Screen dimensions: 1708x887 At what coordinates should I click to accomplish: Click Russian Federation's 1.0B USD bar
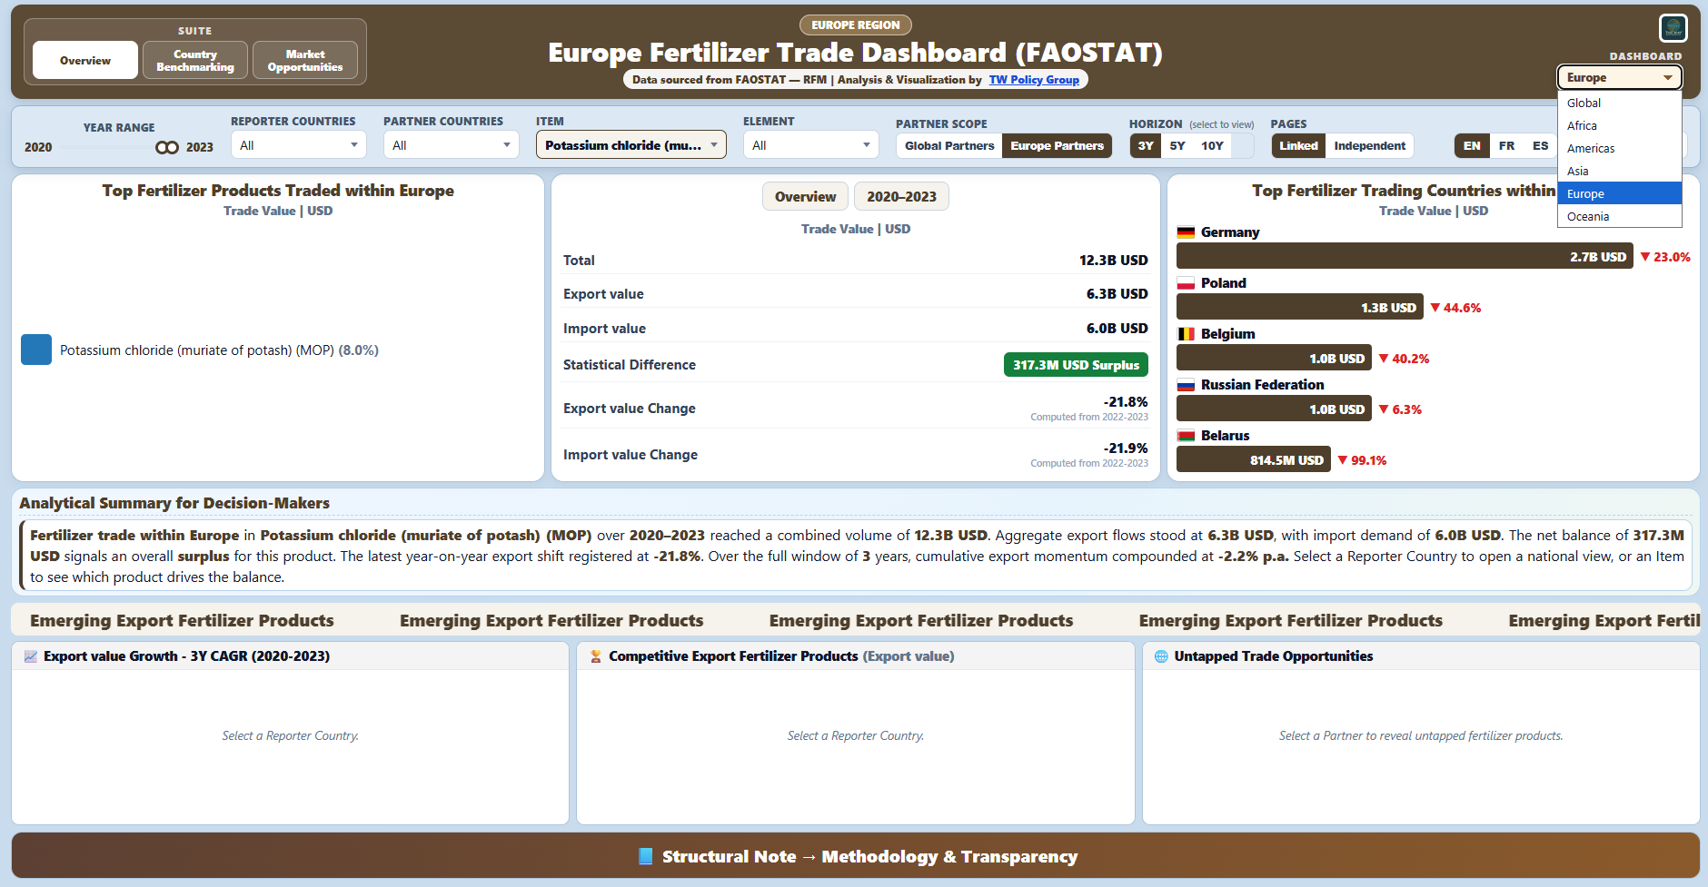pyautogui.click(x=1274, y=409)
